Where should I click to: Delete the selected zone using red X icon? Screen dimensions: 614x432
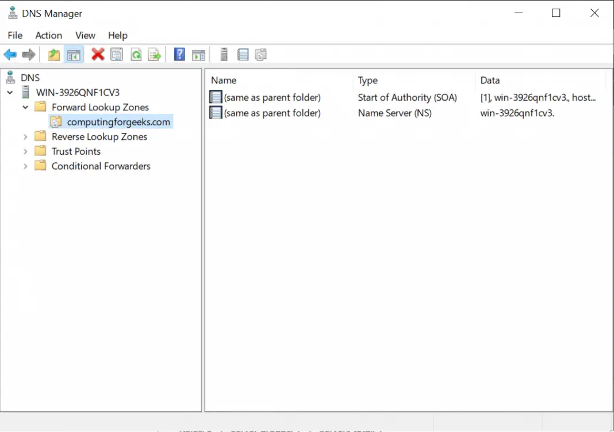(98, 54)
